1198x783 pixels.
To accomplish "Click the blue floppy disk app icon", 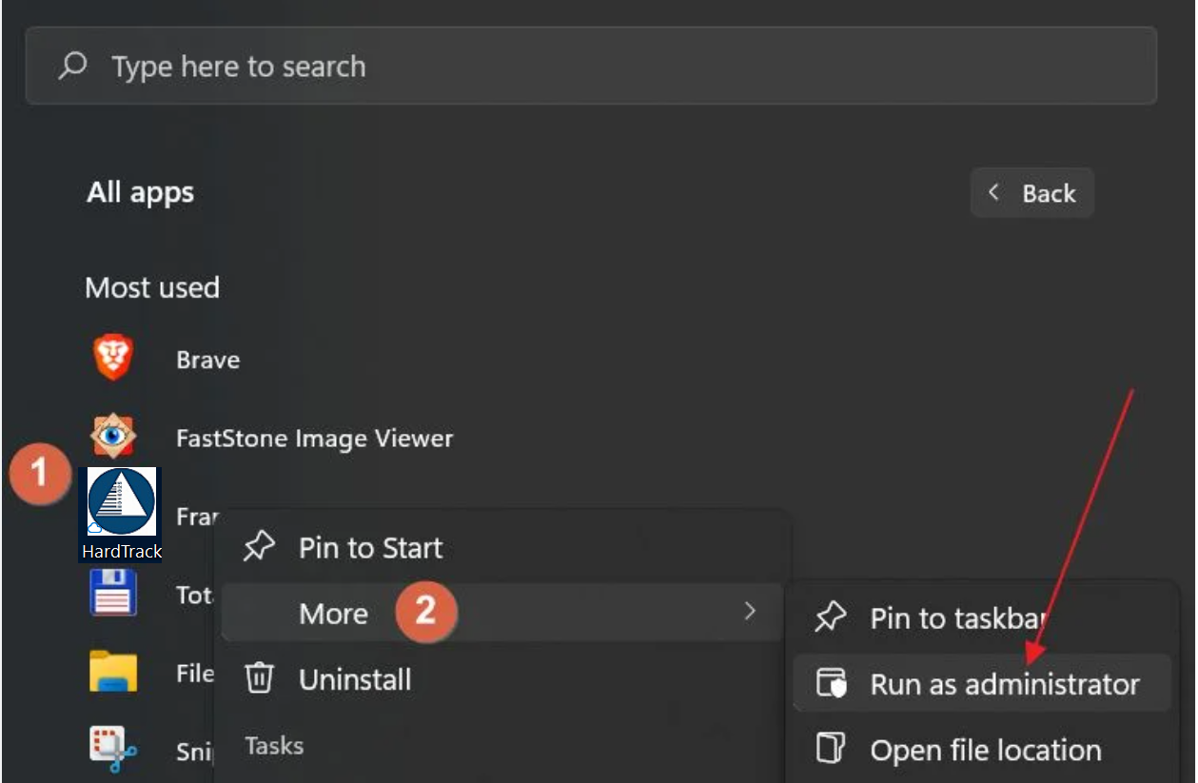I will [x=113, y=592].
